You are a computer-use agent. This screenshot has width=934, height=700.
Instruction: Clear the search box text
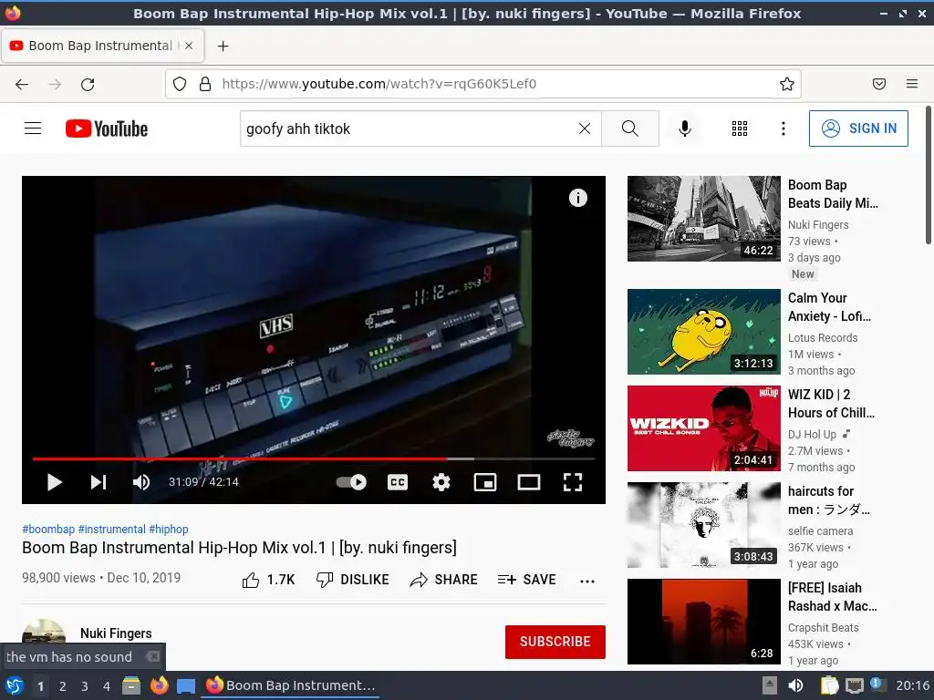585,129
